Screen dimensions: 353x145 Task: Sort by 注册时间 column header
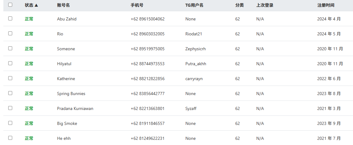(326, 5)
